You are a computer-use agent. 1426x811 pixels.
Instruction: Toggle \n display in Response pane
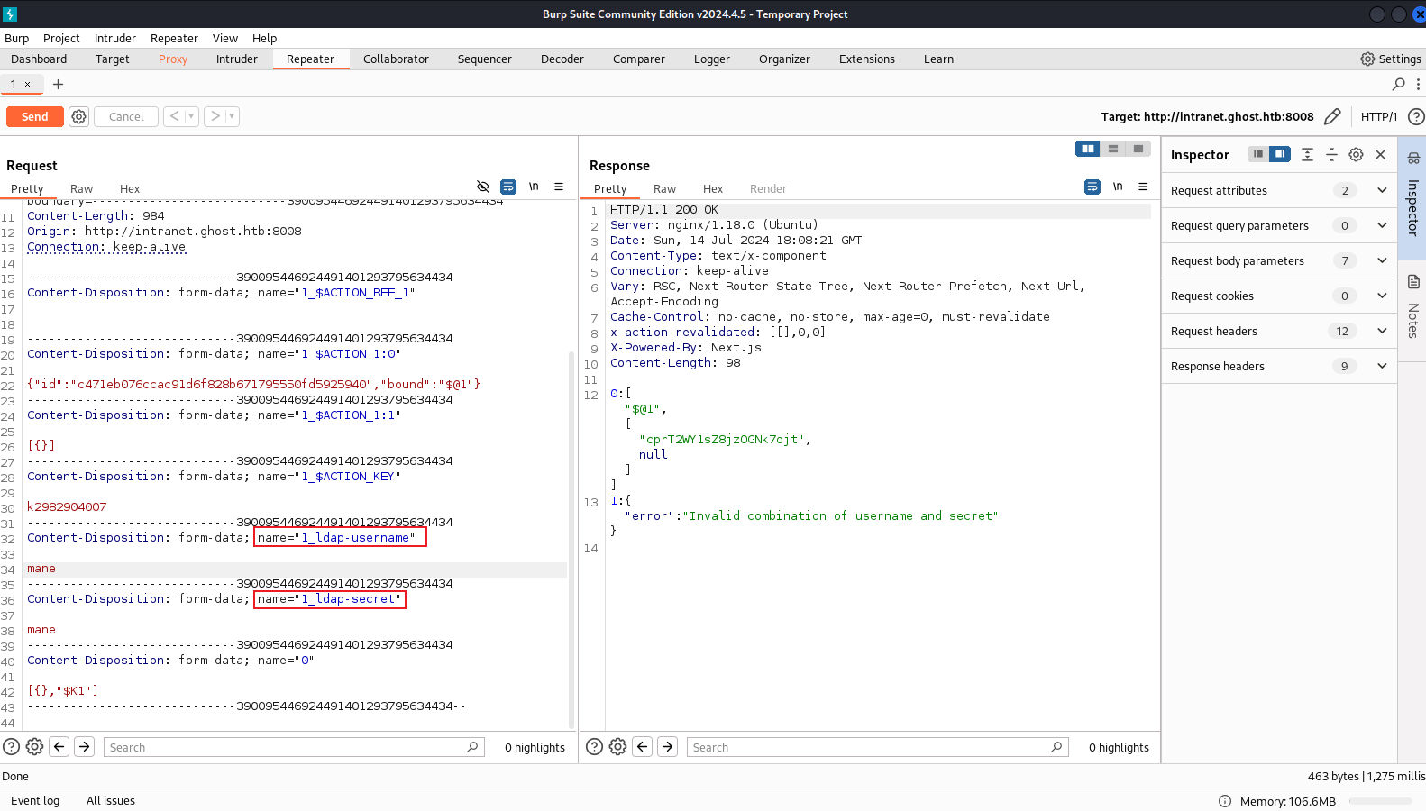click(1118, 187)
